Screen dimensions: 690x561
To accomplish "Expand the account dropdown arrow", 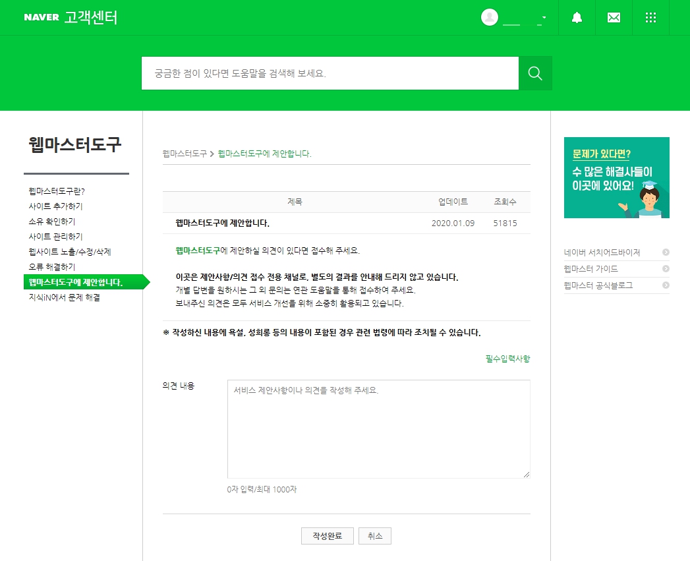I will coord(544,18).
